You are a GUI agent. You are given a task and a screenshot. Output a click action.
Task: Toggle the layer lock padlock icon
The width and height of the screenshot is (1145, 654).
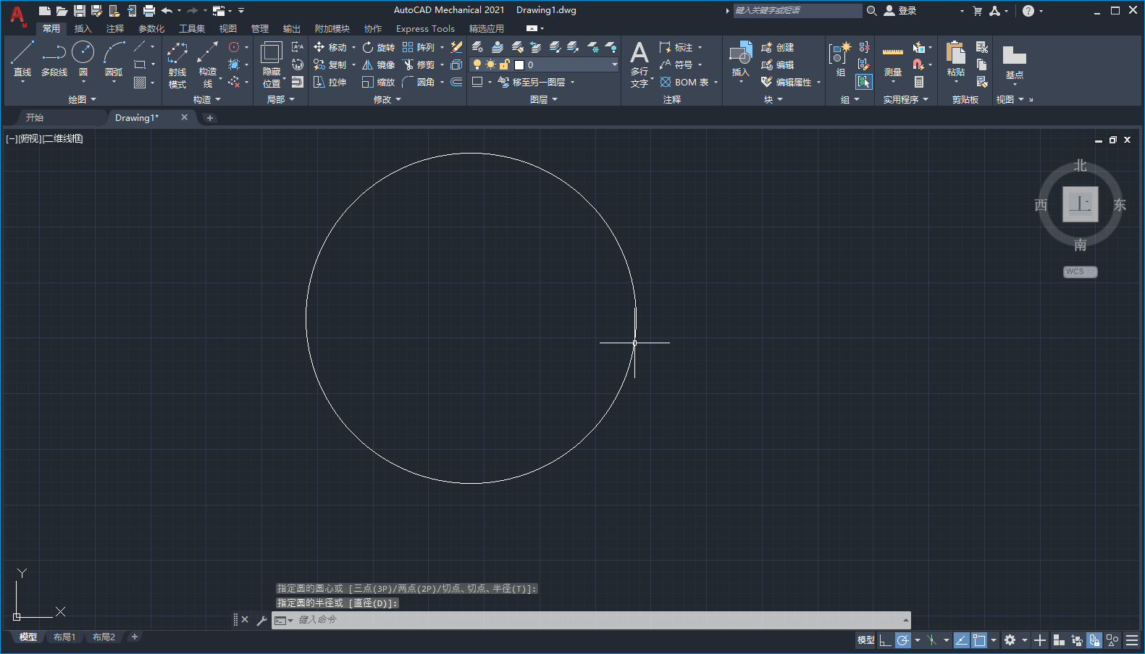pos(505,64)
